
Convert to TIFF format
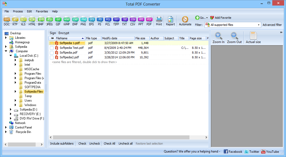[116, 21]
